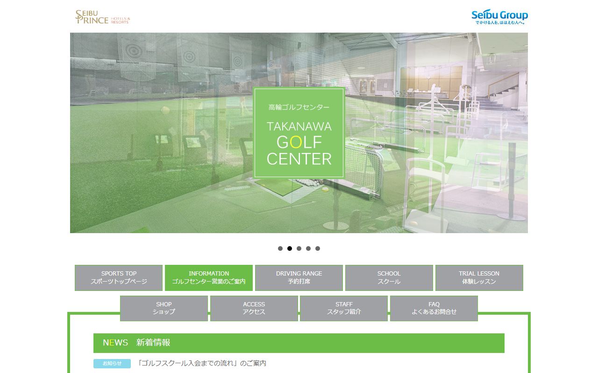Viewport: 598px width, 373px height.
Task: Select the third carousel slide dot
Action: (299, 249)
